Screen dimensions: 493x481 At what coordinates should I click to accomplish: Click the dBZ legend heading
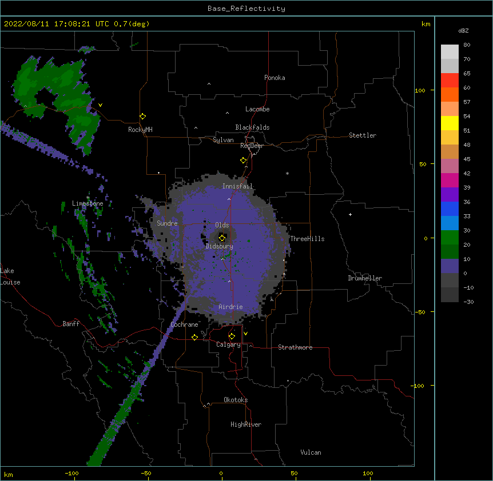[x=463, y=30]
